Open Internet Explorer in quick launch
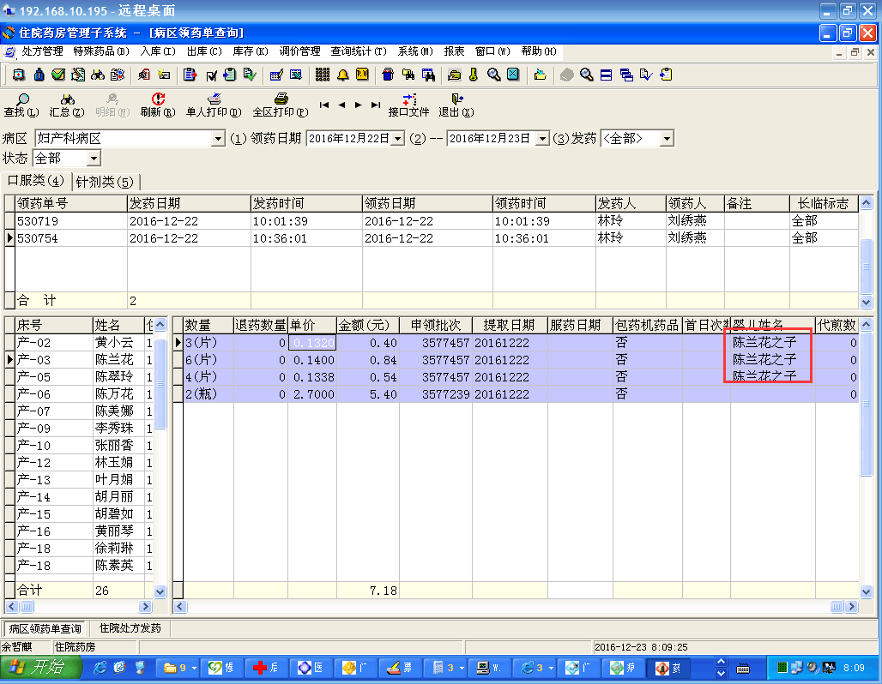This screenshot has height=684, width=882. tap(100, 668)
